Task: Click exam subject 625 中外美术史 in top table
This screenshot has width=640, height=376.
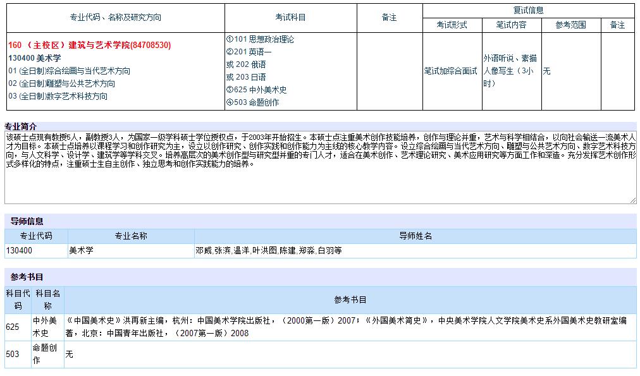Action: click(256, 90)
